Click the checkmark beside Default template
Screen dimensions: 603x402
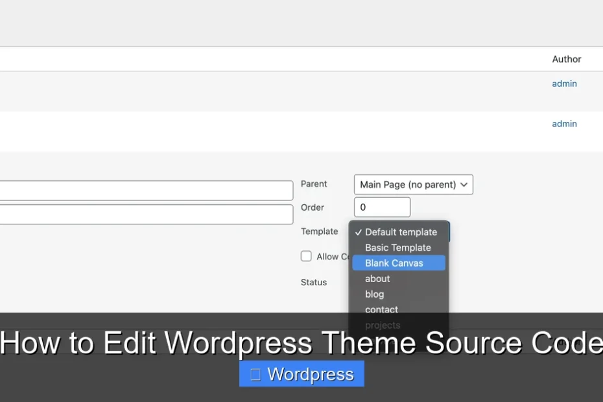[359, 231]
